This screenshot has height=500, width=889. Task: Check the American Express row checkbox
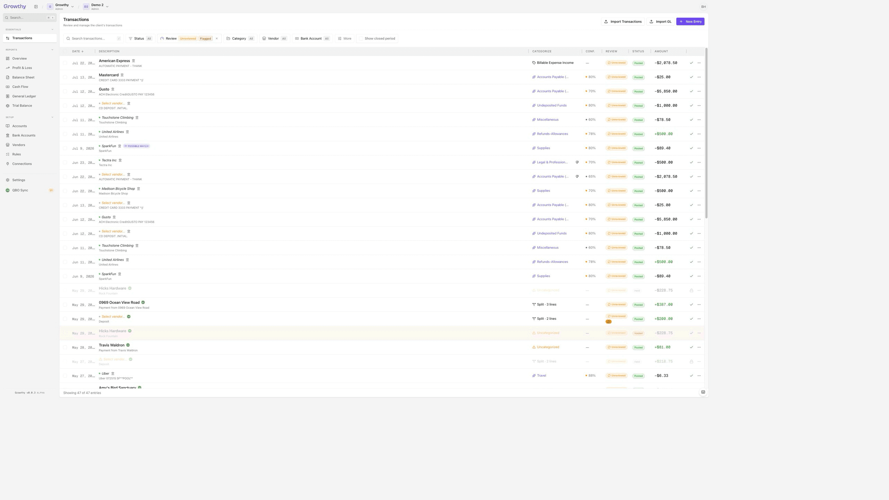pos(65,63)
